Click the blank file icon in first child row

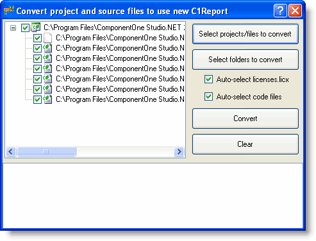[47, 38]
